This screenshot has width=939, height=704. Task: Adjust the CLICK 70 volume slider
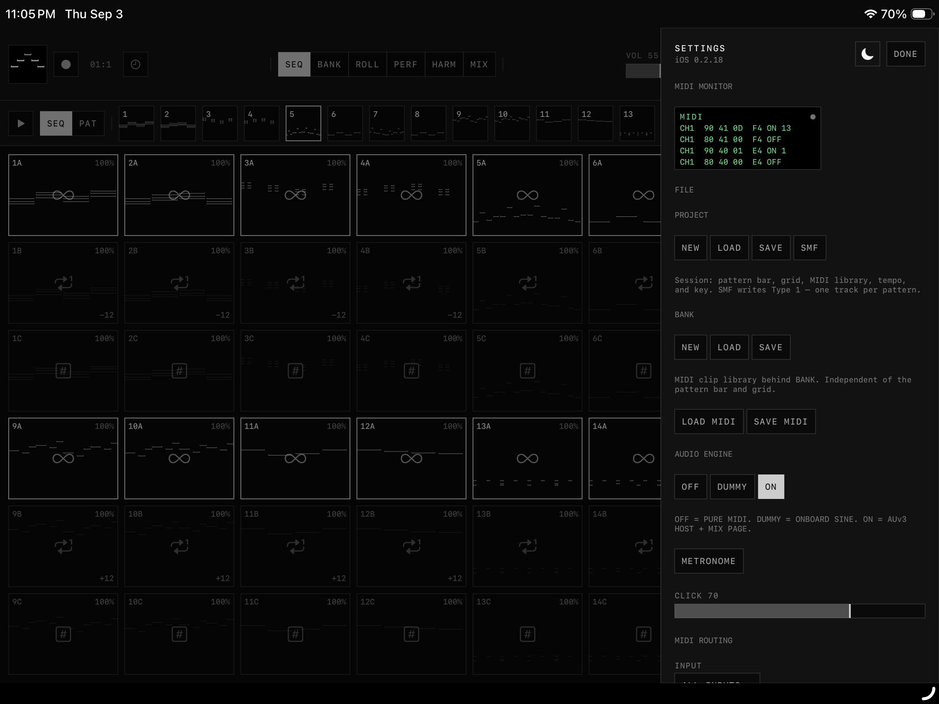799,611
